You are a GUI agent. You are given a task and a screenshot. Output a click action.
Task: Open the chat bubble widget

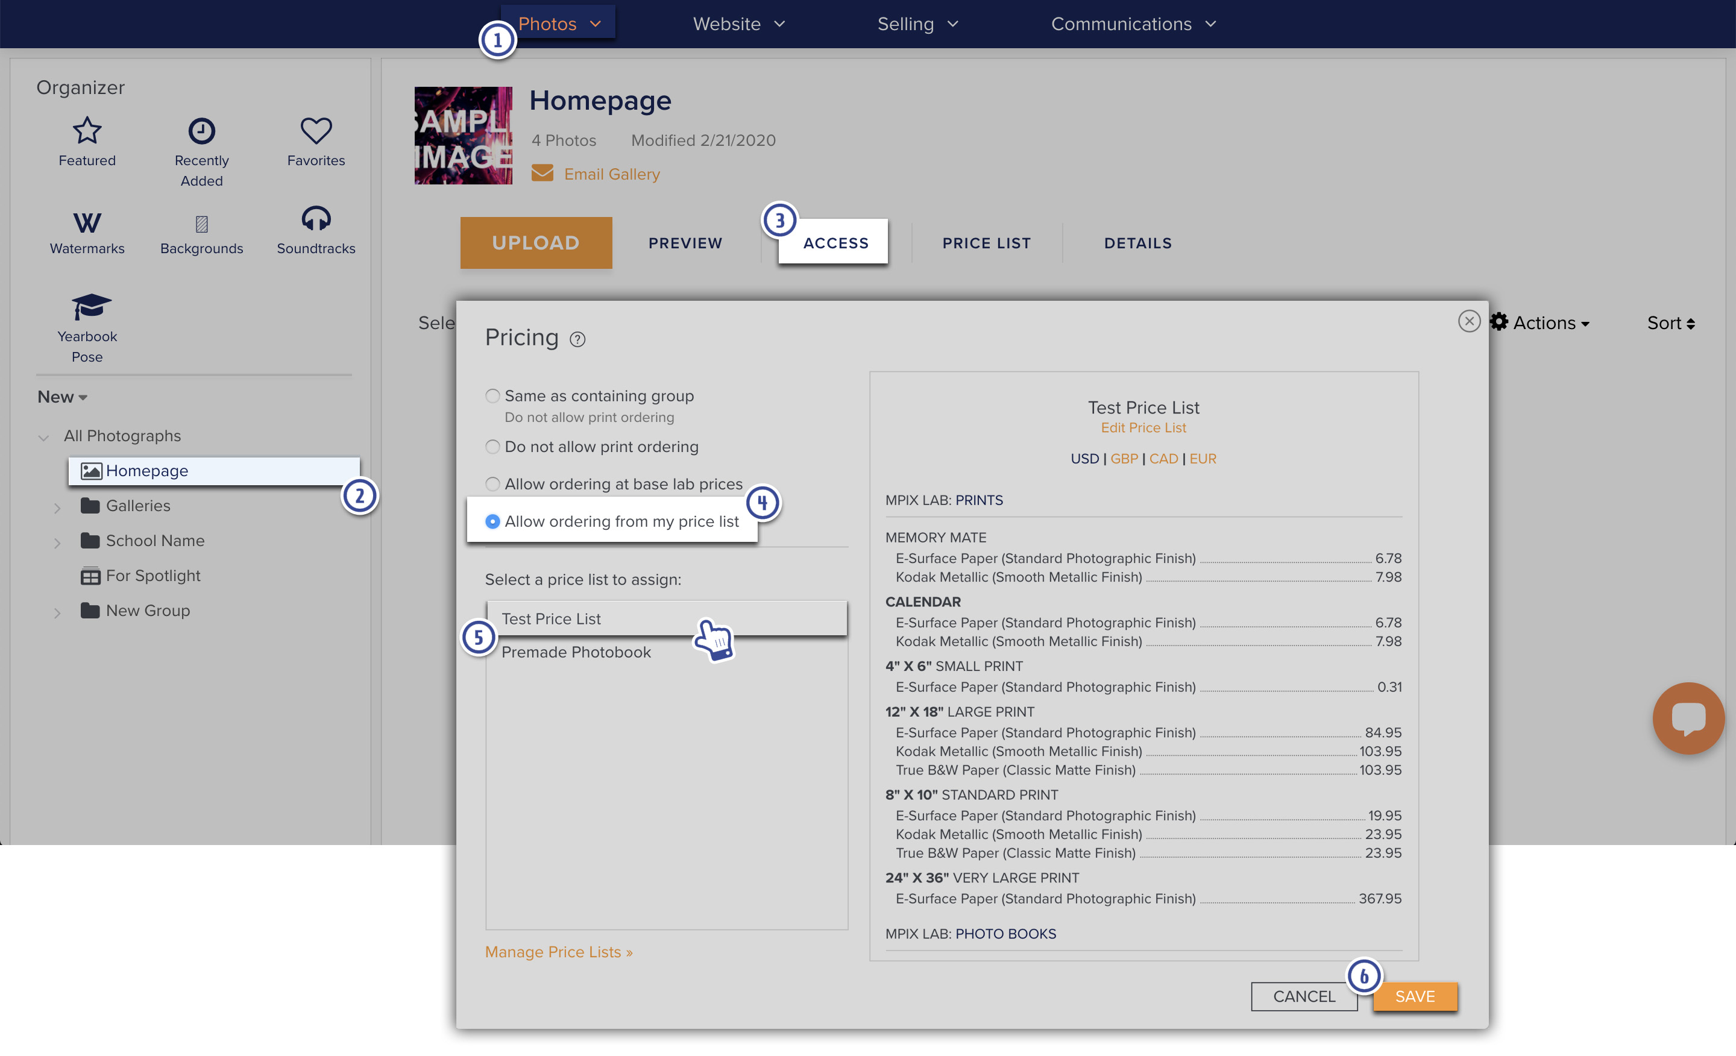coord(1688,718)
